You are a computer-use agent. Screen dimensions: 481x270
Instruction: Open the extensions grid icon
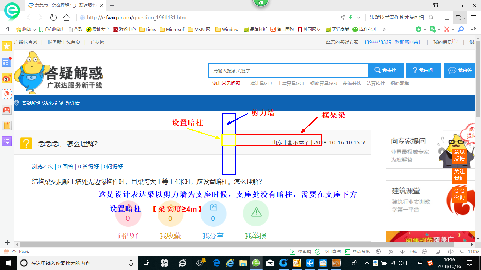(473, 30)
